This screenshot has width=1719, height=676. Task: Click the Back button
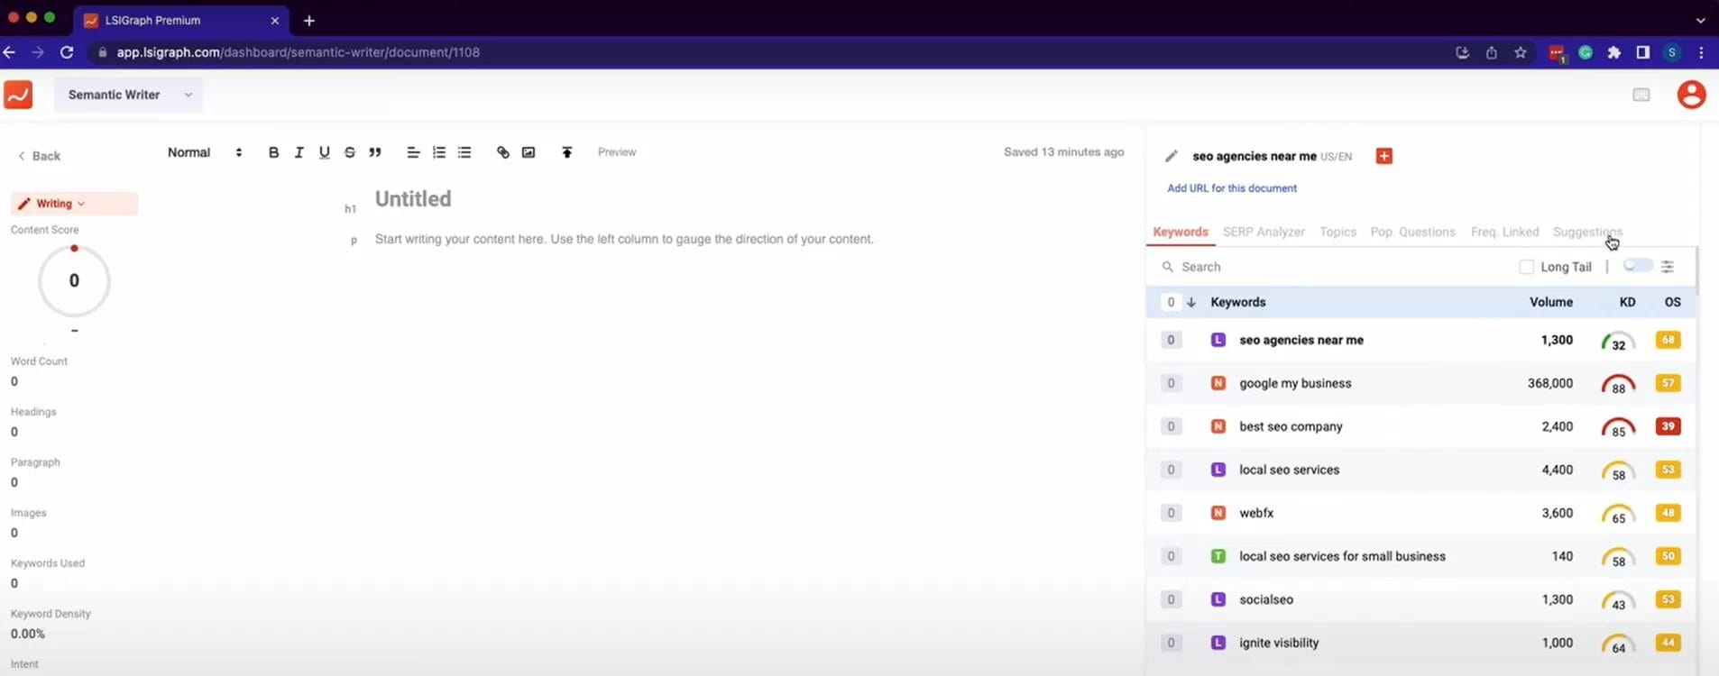(x=39, y=156)
